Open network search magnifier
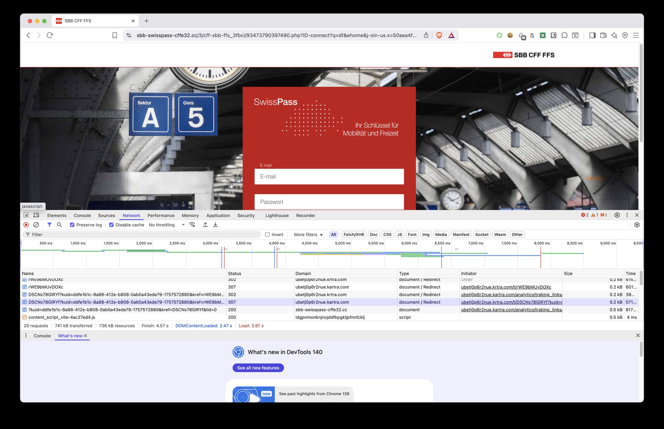Image resolution: width=664 pixels, height=429 pixels. (59, 225)
